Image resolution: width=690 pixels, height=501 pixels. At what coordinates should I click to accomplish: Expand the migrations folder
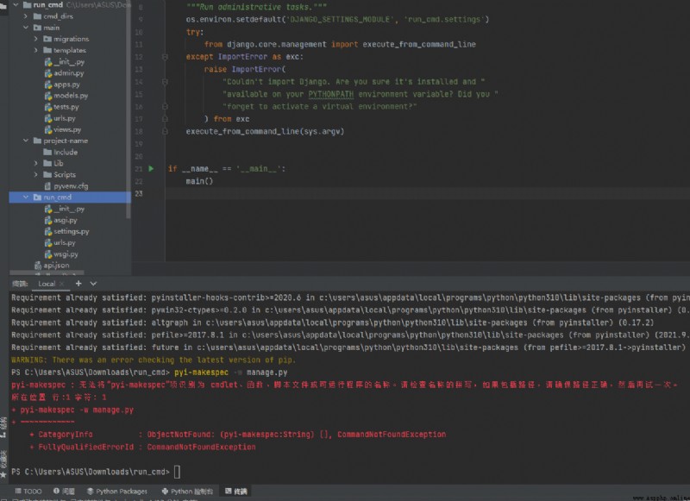[35, 39]
